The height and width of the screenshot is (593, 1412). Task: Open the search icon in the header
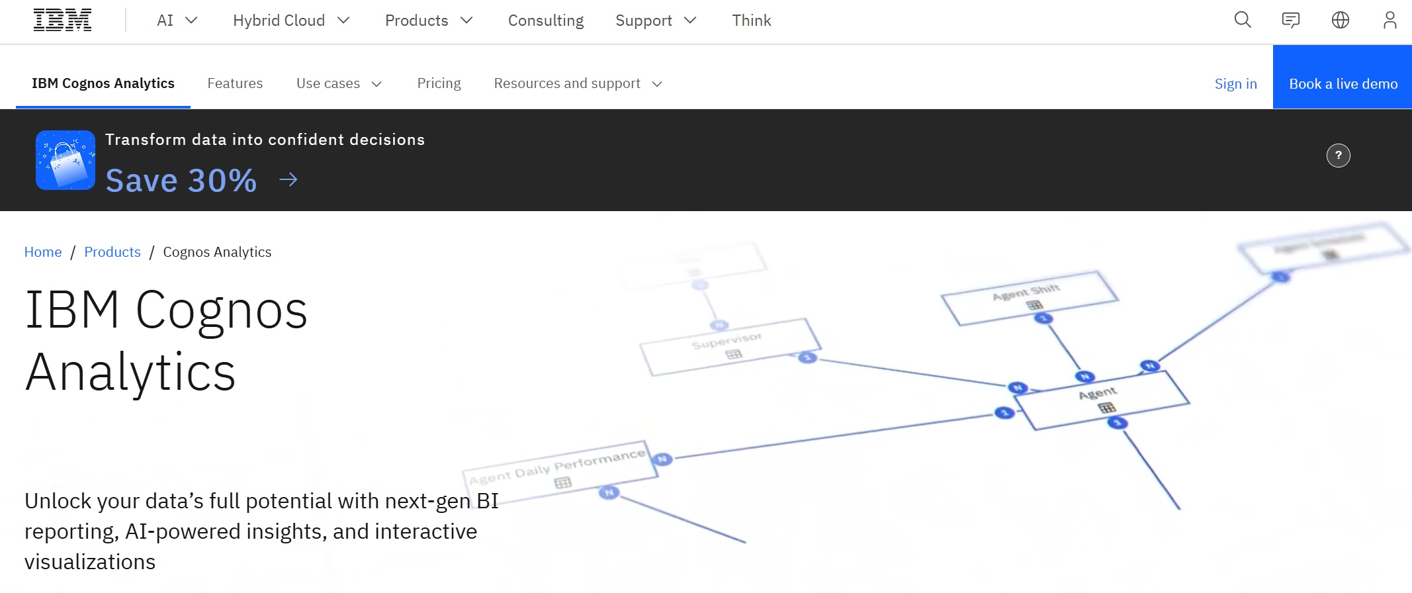pos(1242,20)
